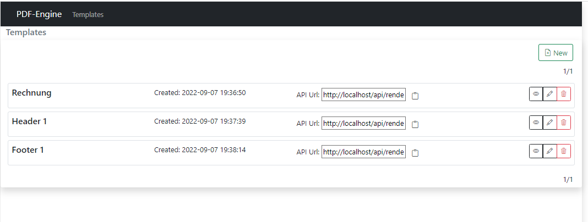Go to PDF-Engine home brand link
Image resolution: width=588 pixels, height=222 pixels.
[x=39, y=14]
